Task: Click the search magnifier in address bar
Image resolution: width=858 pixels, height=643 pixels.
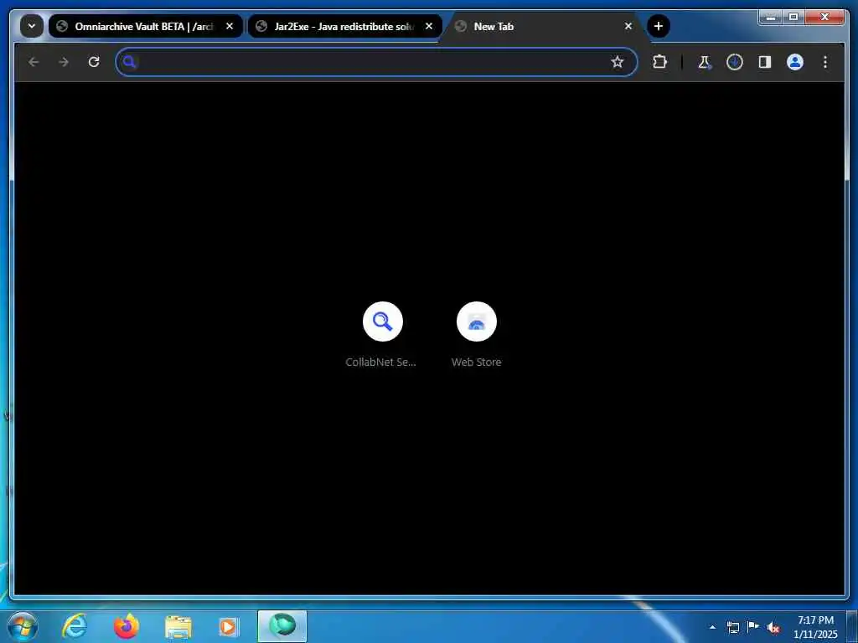Action: [129, 62]
